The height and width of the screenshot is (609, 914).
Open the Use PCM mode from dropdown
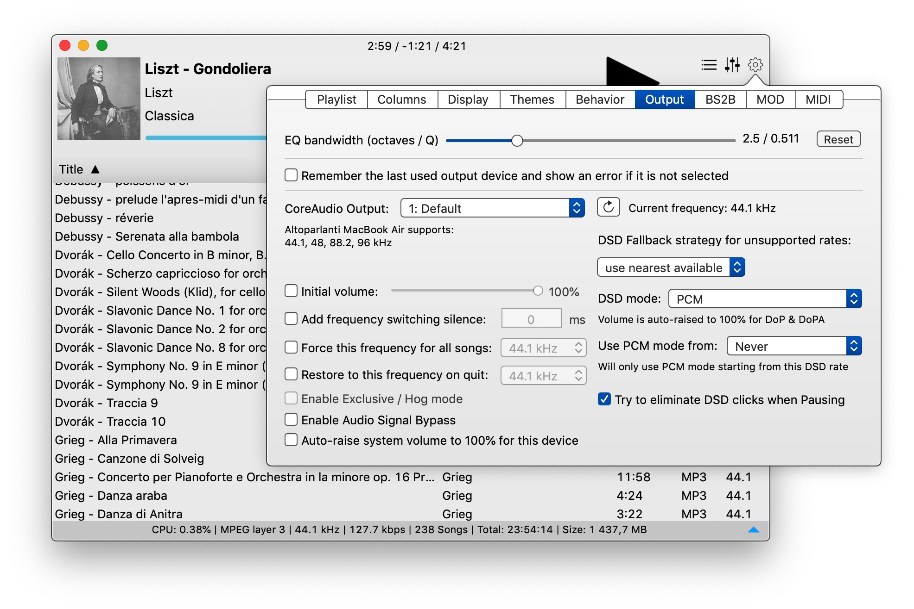click(794, 346)
